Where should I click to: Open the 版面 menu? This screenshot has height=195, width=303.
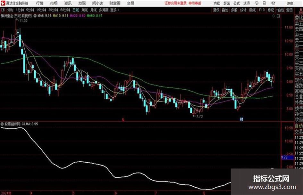point(227,3)
